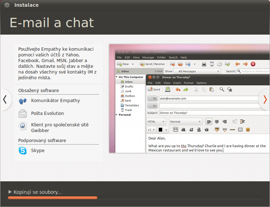Screen dimensions: 270x207
Task: Click the Print icon in Evolution toolbar
Action: click(204, 64)
